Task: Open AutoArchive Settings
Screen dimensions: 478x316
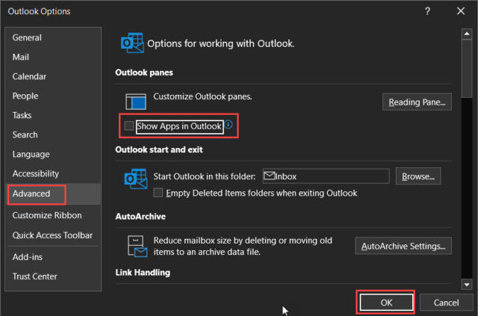Action: [403, 246]
